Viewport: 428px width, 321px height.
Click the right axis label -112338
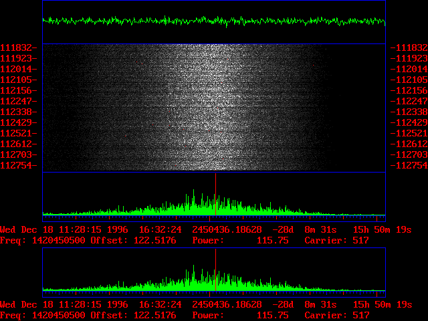point(409,112)
